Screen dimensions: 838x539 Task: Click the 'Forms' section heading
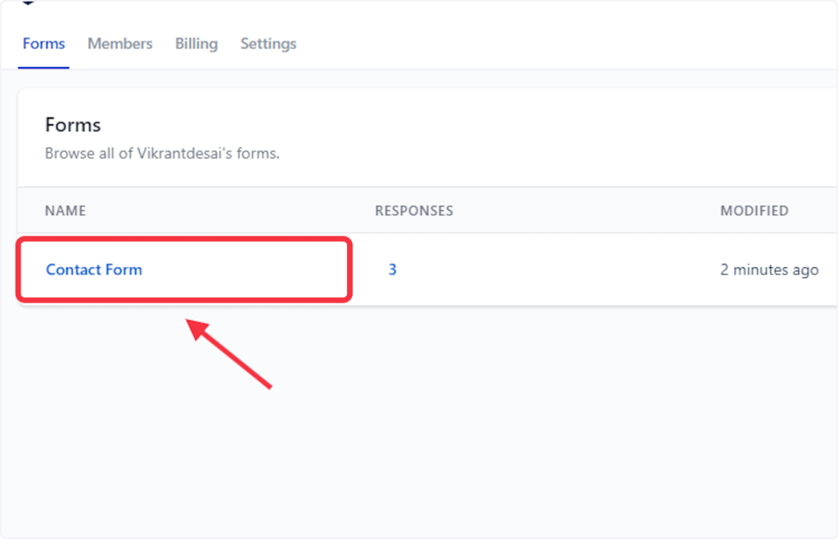coord(73,125)
